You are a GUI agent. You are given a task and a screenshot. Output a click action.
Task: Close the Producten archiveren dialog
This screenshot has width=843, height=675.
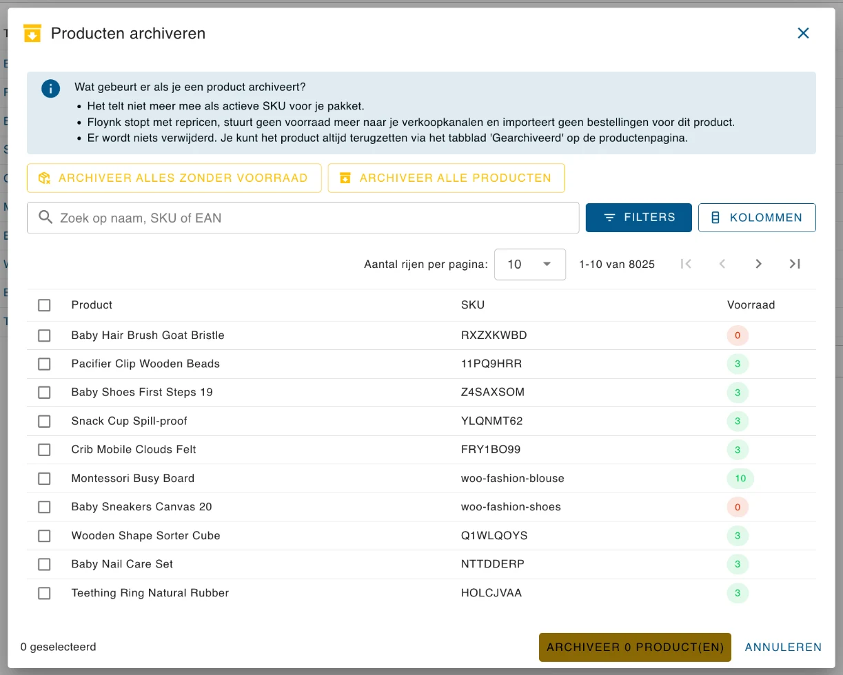click(803, 33)
